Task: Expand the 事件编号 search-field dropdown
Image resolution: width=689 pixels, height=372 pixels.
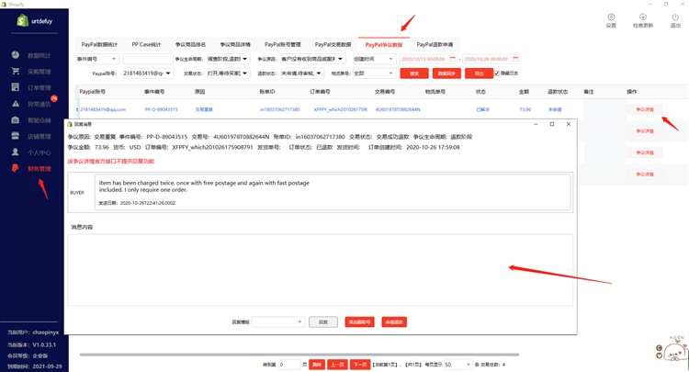Action: (114, 59)
